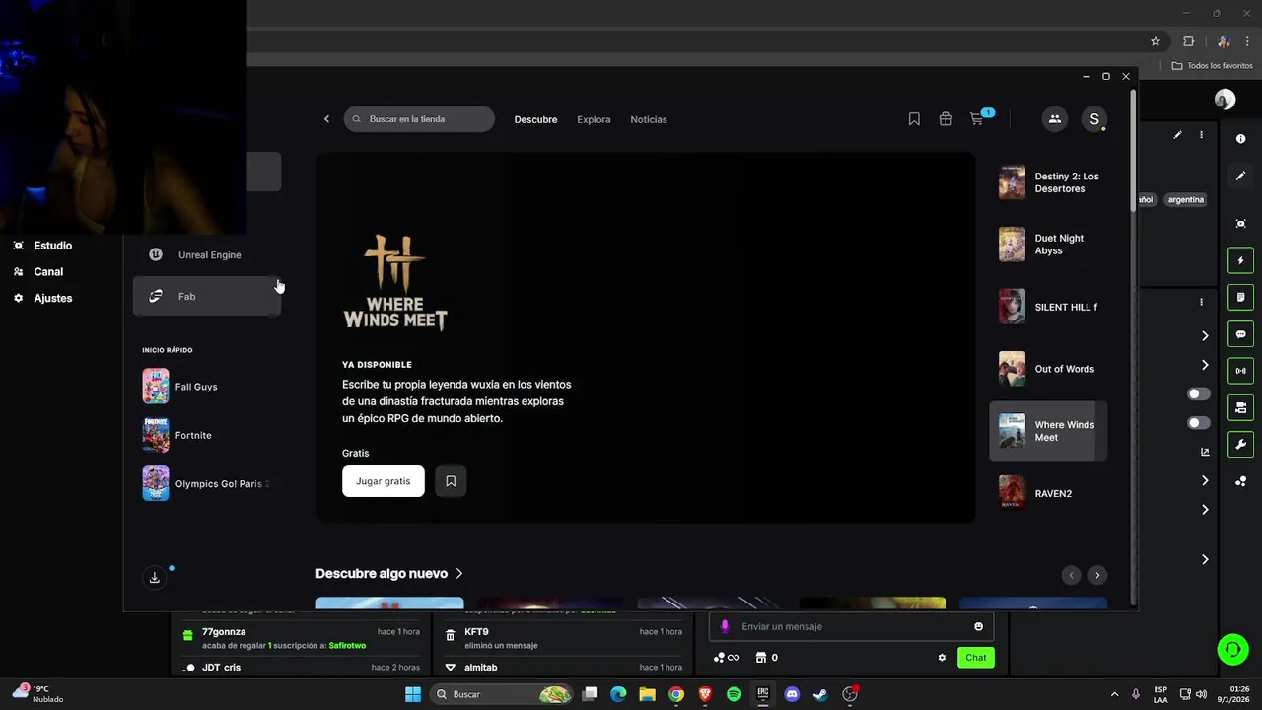Open the pop-out chart icon below toggles
This screenshot has height=710, width=1262.
(x=1205, y=452)
